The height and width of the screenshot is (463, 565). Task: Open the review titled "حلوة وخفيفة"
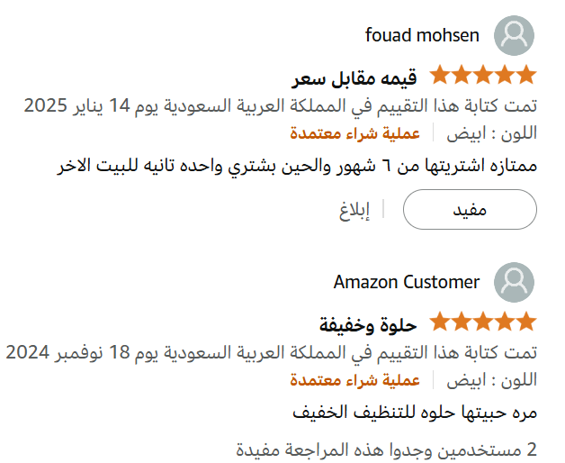[367, 323]
